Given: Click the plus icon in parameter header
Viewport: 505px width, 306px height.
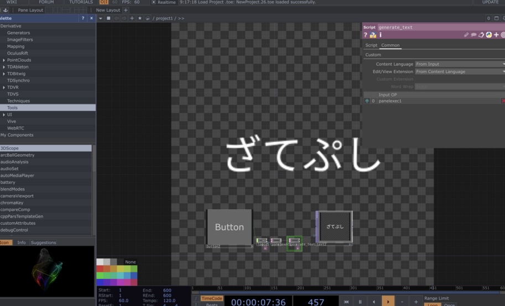Looking at the screenshot, I should tap(496, 35).
